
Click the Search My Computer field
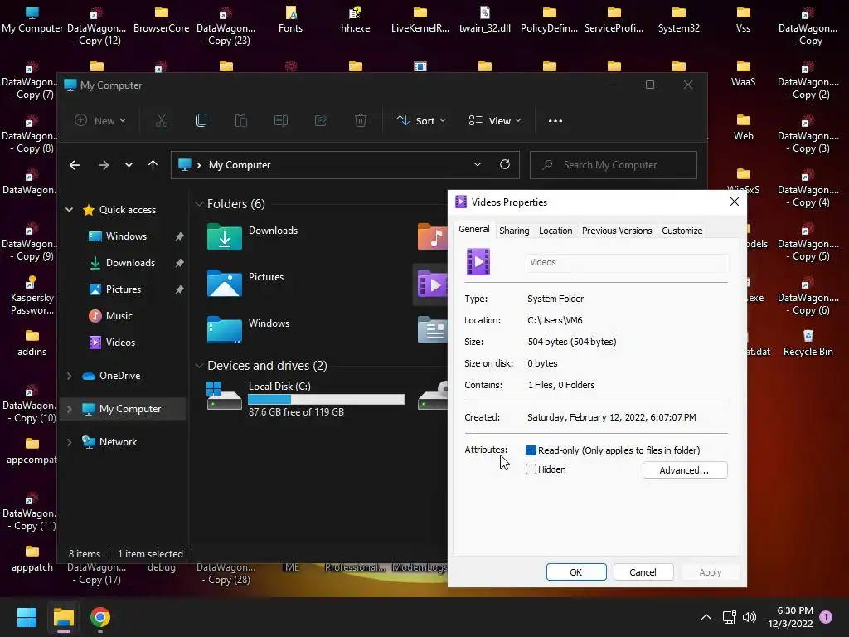613,165
